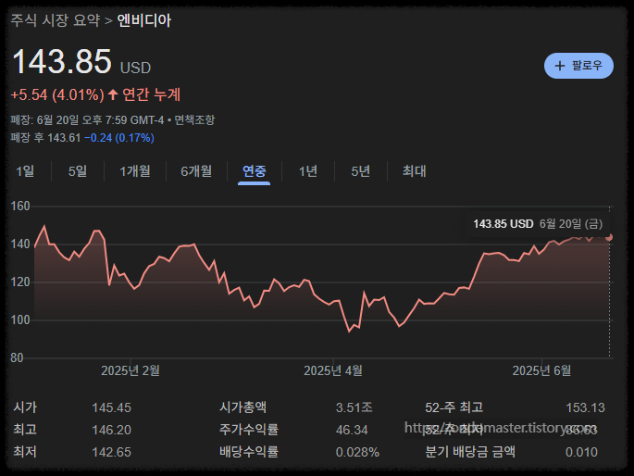Click the 면책조항 disclaimer link
The height and width of the screenshot is (476, 634).
click(x=194, y=120)
